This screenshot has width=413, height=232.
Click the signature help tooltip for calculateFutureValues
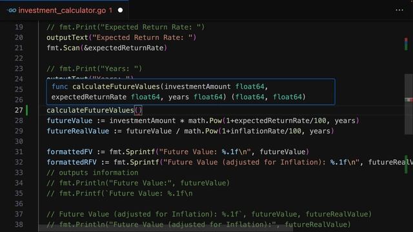click(191, 92)
